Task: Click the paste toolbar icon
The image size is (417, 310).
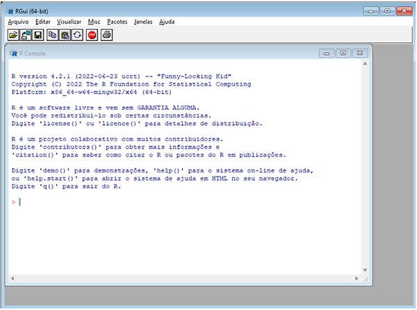Action: 65,35
